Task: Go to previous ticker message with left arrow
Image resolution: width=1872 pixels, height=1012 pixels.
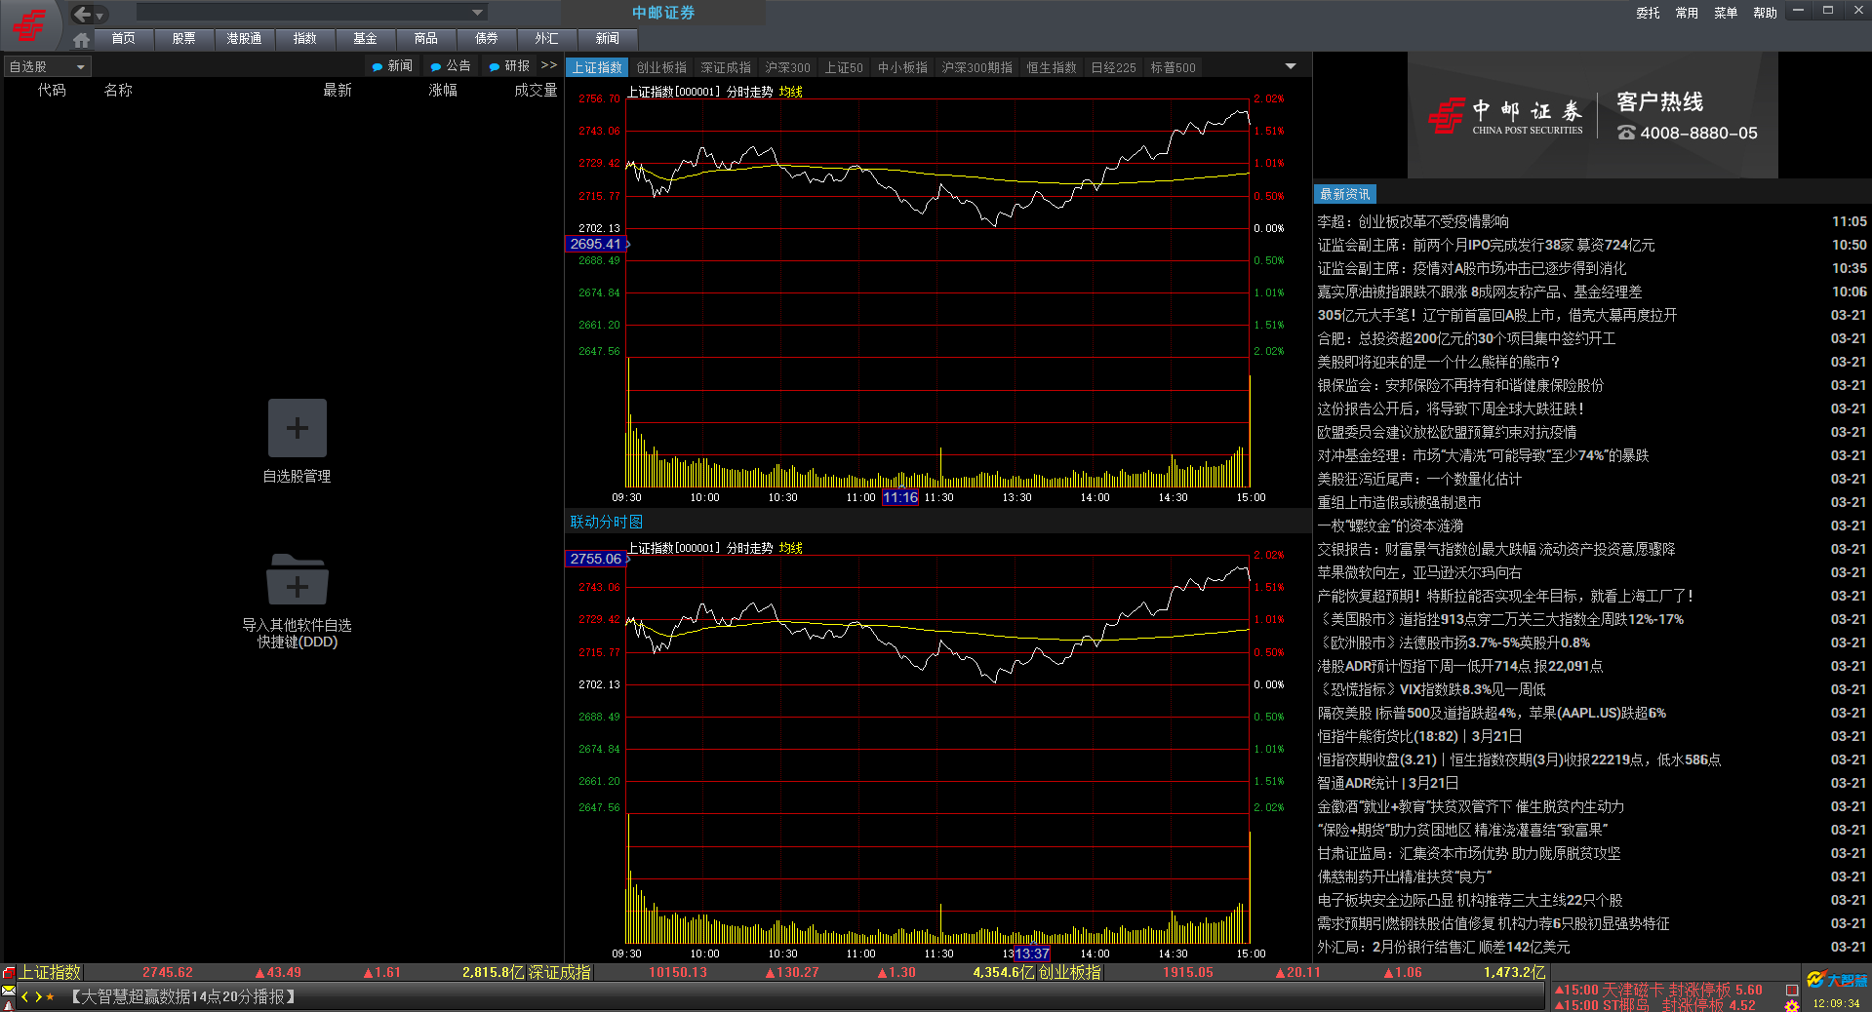Action: (x=24, y=996)
